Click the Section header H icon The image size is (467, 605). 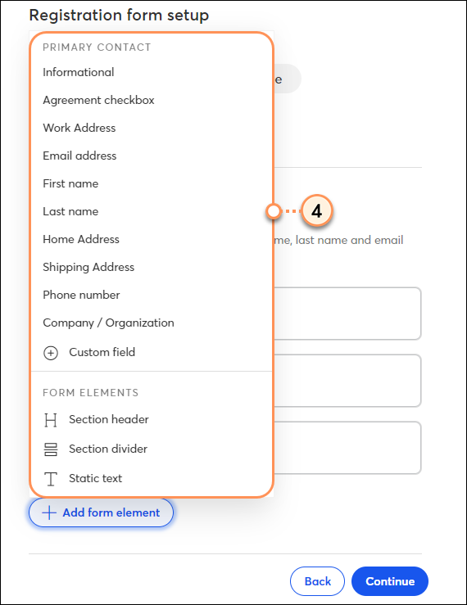pyautogui.click(x=51, y=420)
